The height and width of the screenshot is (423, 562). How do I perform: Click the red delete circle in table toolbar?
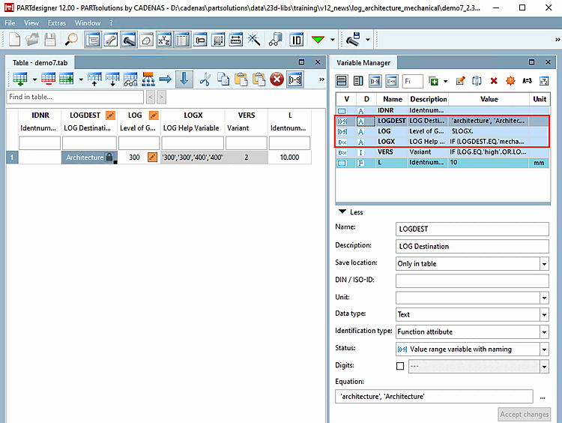tap(277, 78)
